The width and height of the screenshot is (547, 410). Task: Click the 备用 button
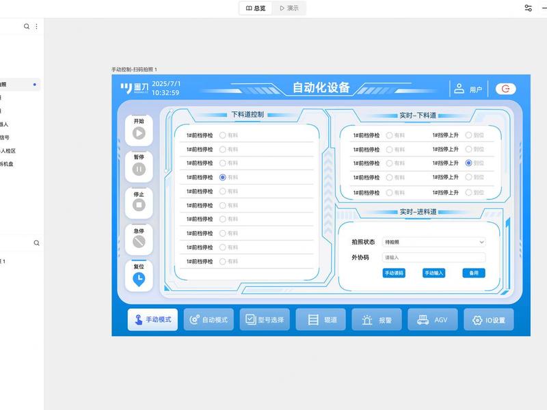(474, 273)
